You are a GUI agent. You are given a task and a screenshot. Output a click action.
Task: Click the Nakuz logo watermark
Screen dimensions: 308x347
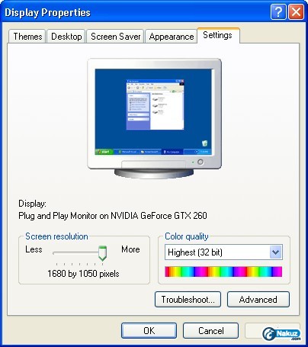pyautogui.click(x=281, y=334)
